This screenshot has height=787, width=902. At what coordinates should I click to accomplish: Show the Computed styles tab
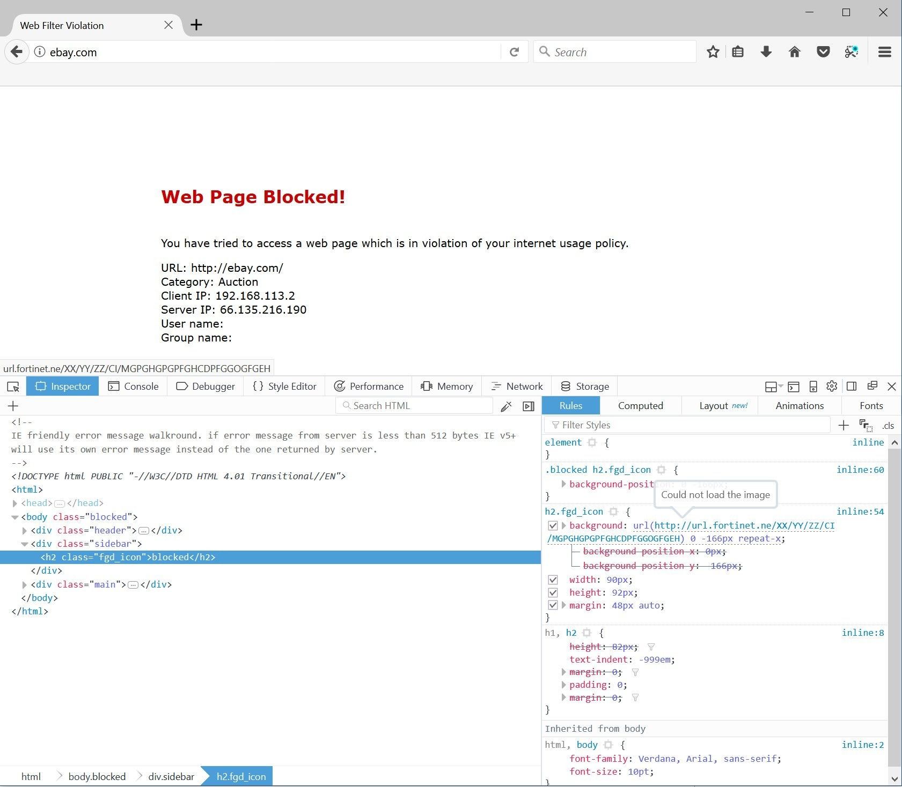pos(641,406)
